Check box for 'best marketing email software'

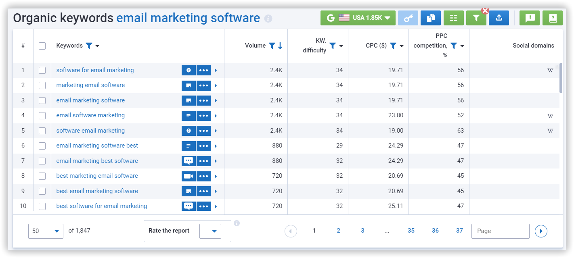coord(42,176)
